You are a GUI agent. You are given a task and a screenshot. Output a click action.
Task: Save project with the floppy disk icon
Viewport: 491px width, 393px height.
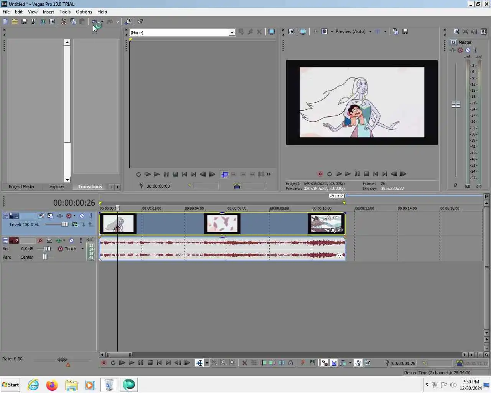[x=24, y=22]
